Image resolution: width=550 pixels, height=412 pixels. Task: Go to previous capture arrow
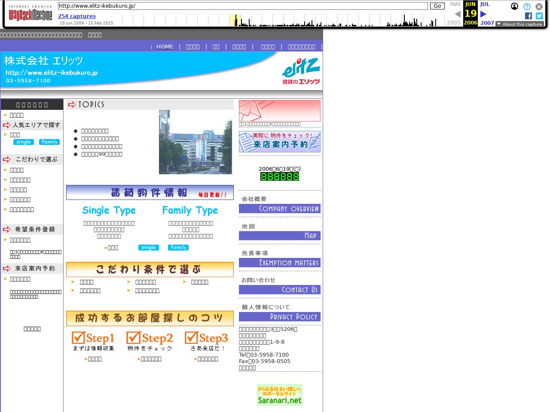pyautogui.click(x=458, y=14)
